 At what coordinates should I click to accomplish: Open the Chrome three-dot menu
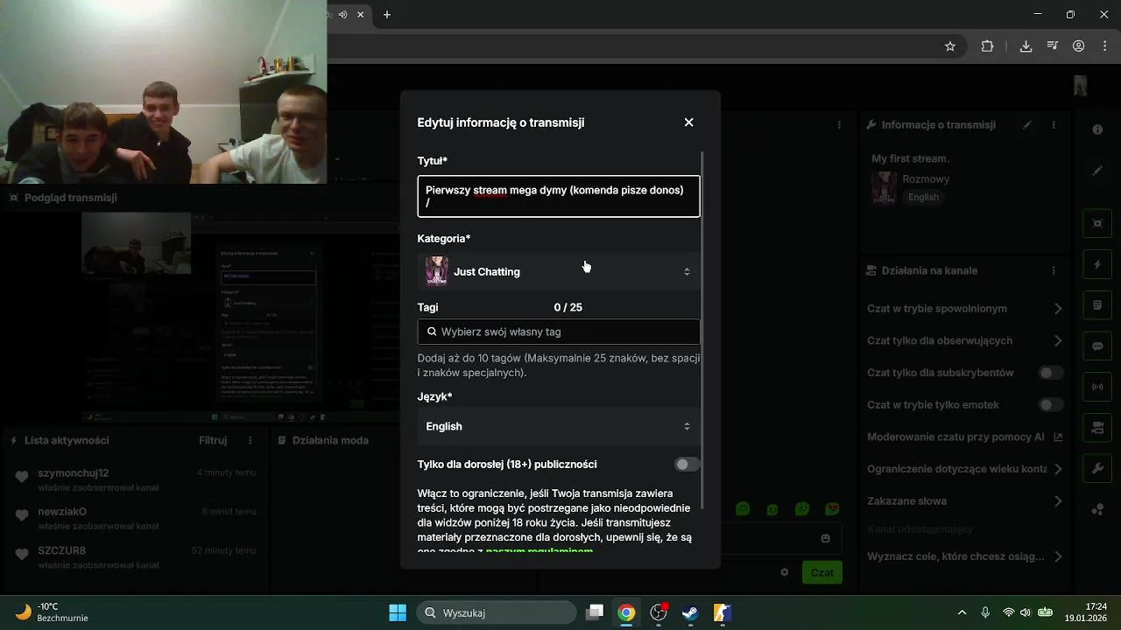pos(1105,46)
